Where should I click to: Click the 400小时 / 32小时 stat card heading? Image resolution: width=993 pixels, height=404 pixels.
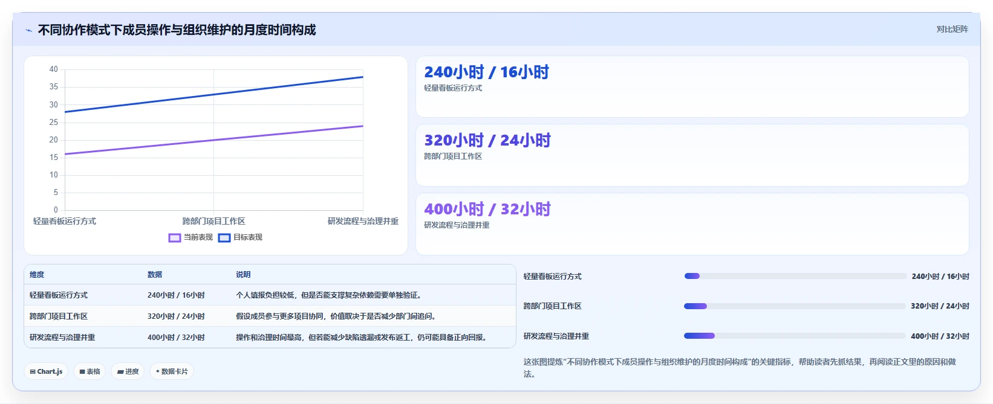pos(487,209)
